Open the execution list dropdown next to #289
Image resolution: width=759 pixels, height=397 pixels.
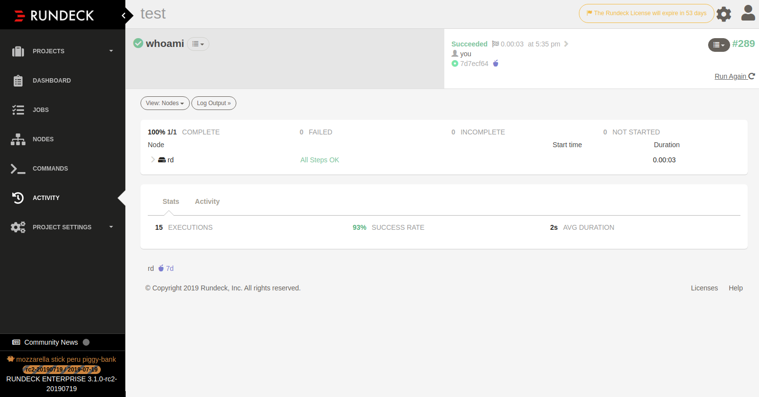point(719,44)
